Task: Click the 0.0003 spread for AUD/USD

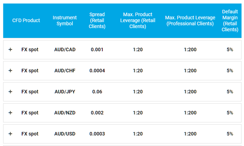Action: (x=97, y=134)
